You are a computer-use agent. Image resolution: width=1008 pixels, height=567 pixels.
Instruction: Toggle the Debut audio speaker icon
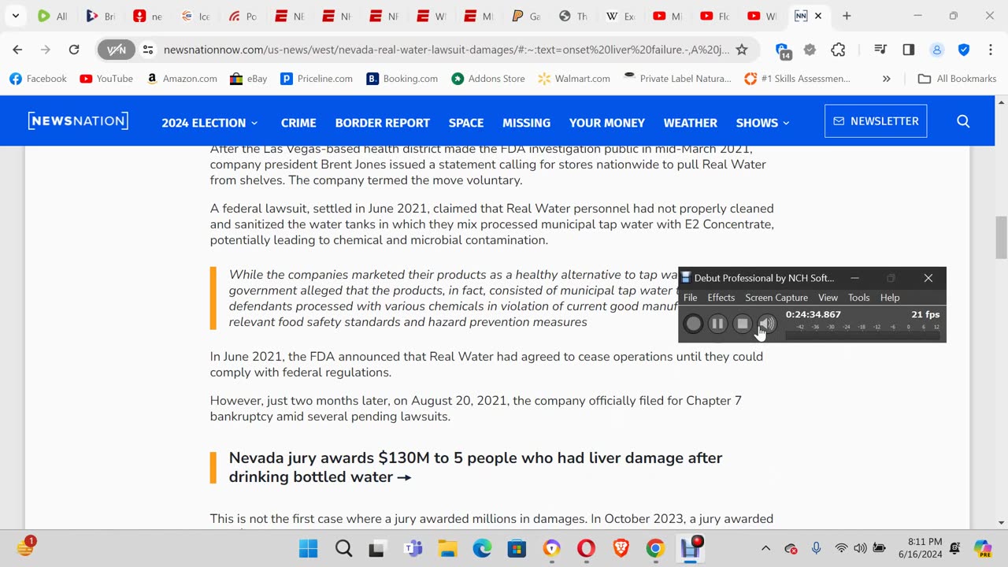(x=767, y=324)
